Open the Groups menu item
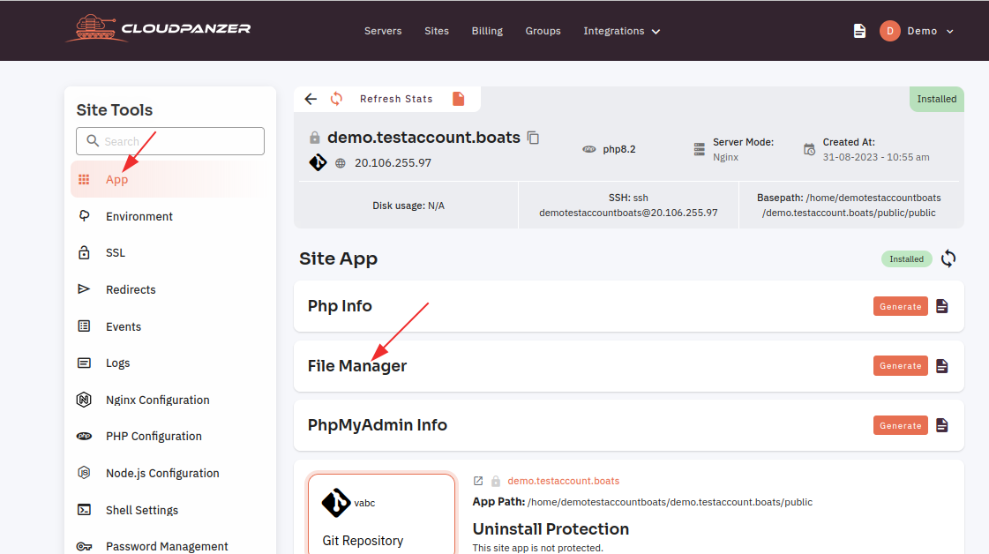 pos(543,31)
